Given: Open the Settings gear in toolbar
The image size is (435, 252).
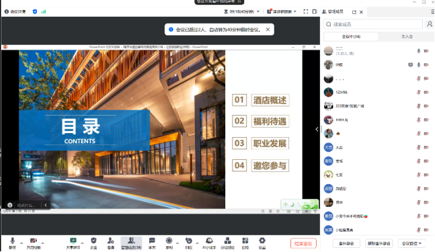Looking at the screenshot, I should tap(262, 243).
